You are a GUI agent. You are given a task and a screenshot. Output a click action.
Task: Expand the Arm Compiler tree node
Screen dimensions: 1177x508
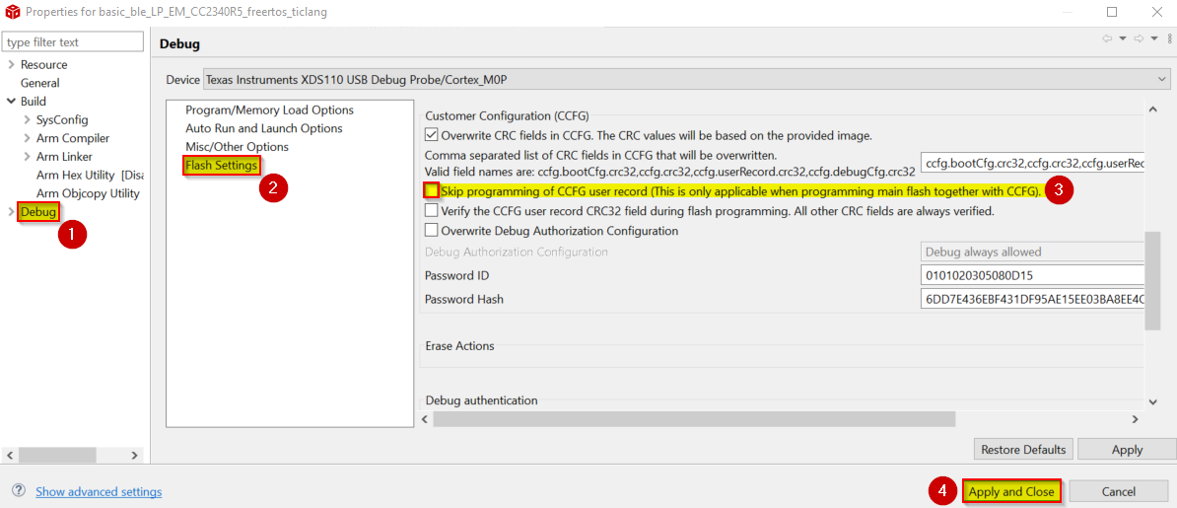coord(28,138)
